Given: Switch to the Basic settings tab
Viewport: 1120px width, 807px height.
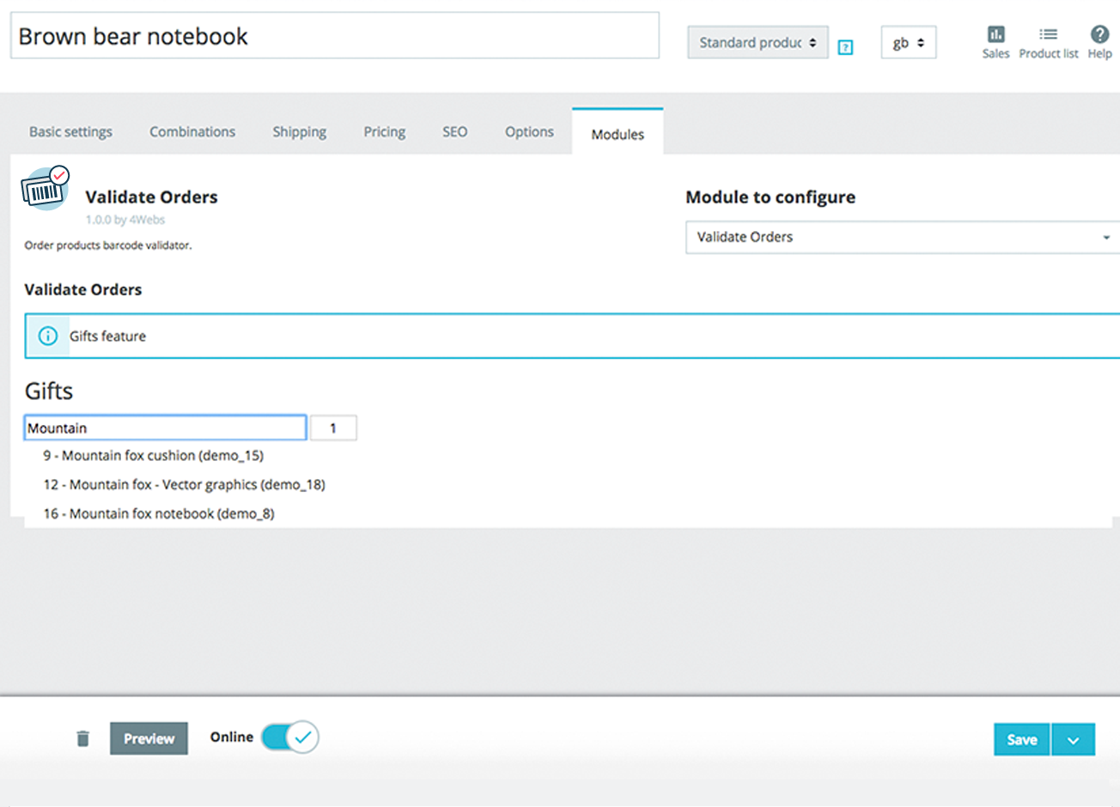Looking at the screenshot, I should (x=70, y=131).
